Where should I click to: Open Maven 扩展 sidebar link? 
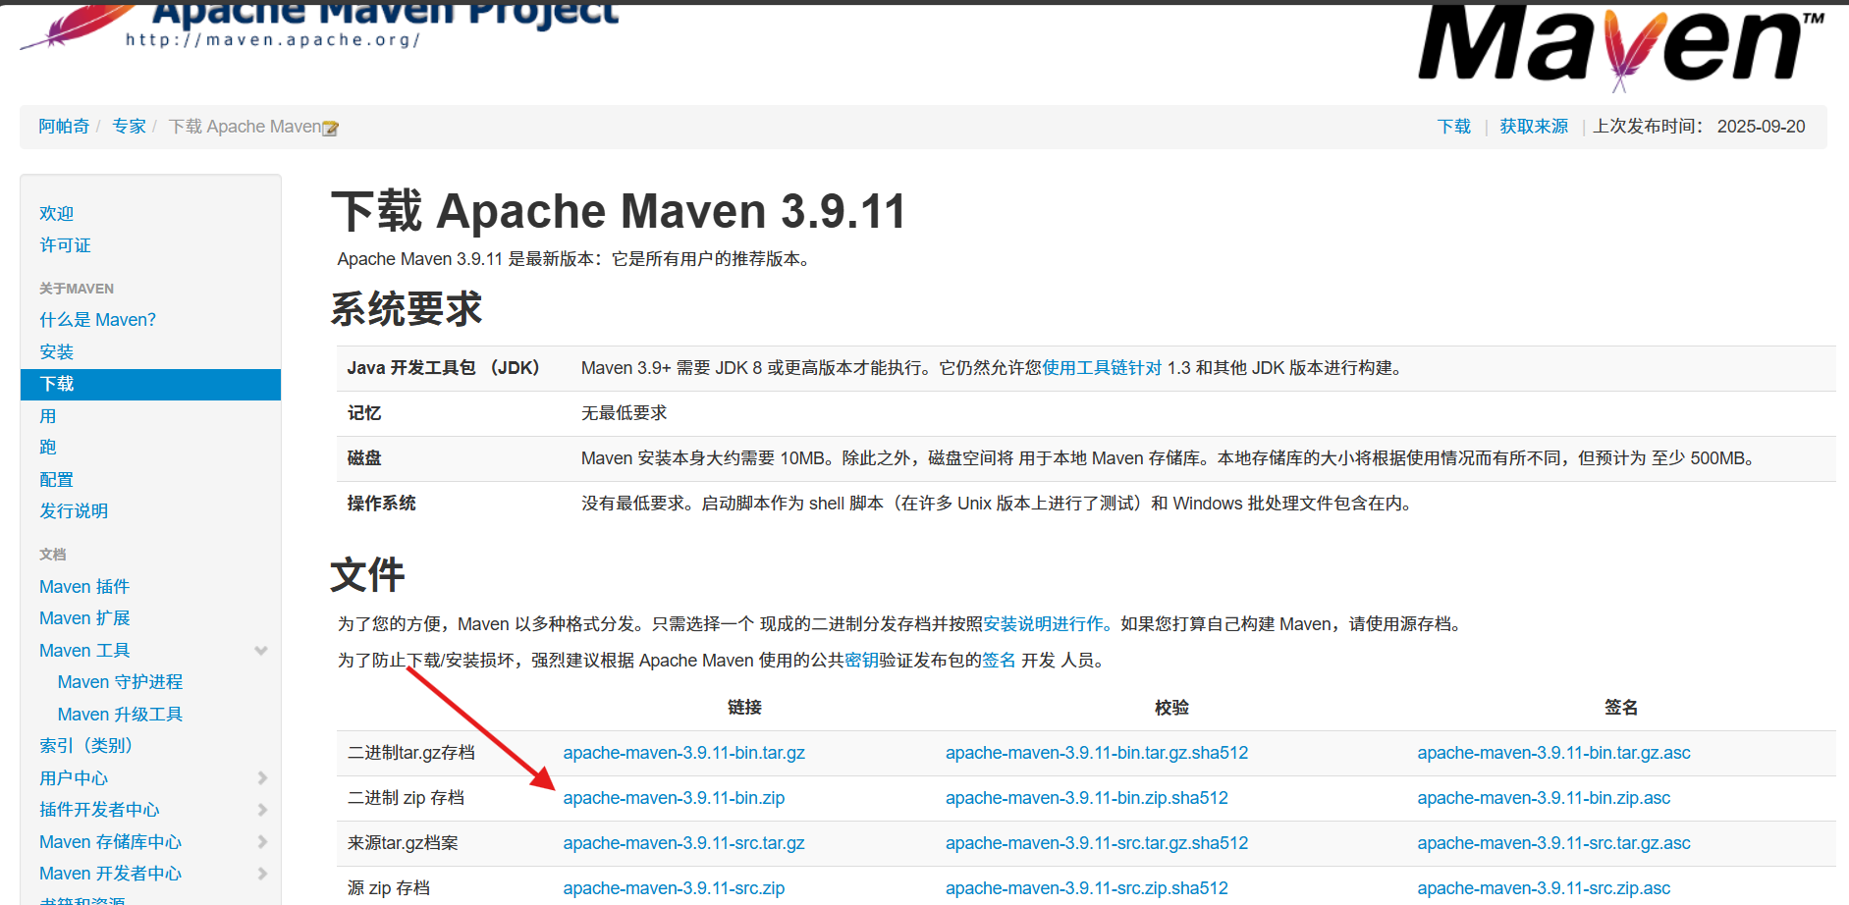[84, 618]
